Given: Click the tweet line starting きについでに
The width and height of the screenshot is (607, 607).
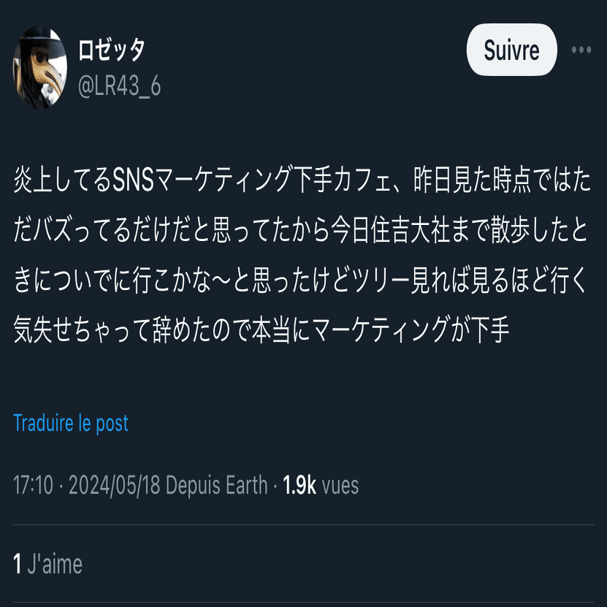Looking at the screenshot, I should pyautogui.click(x=300, y=280).
